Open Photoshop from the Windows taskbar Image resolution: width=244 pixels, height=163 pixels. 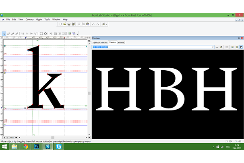click(37, 147)
